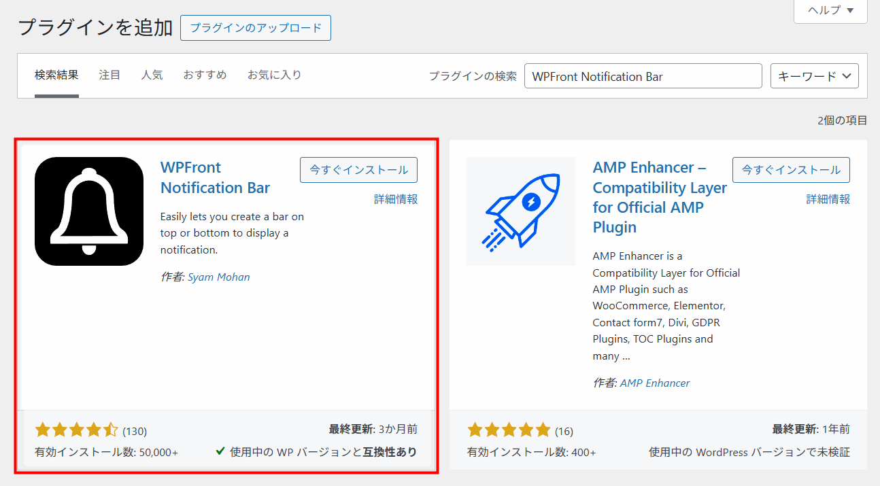The width and height of the screenshot is (880, 486).
Task: Click the プラグインのアップロード button
Action: (x=256, y=28)
